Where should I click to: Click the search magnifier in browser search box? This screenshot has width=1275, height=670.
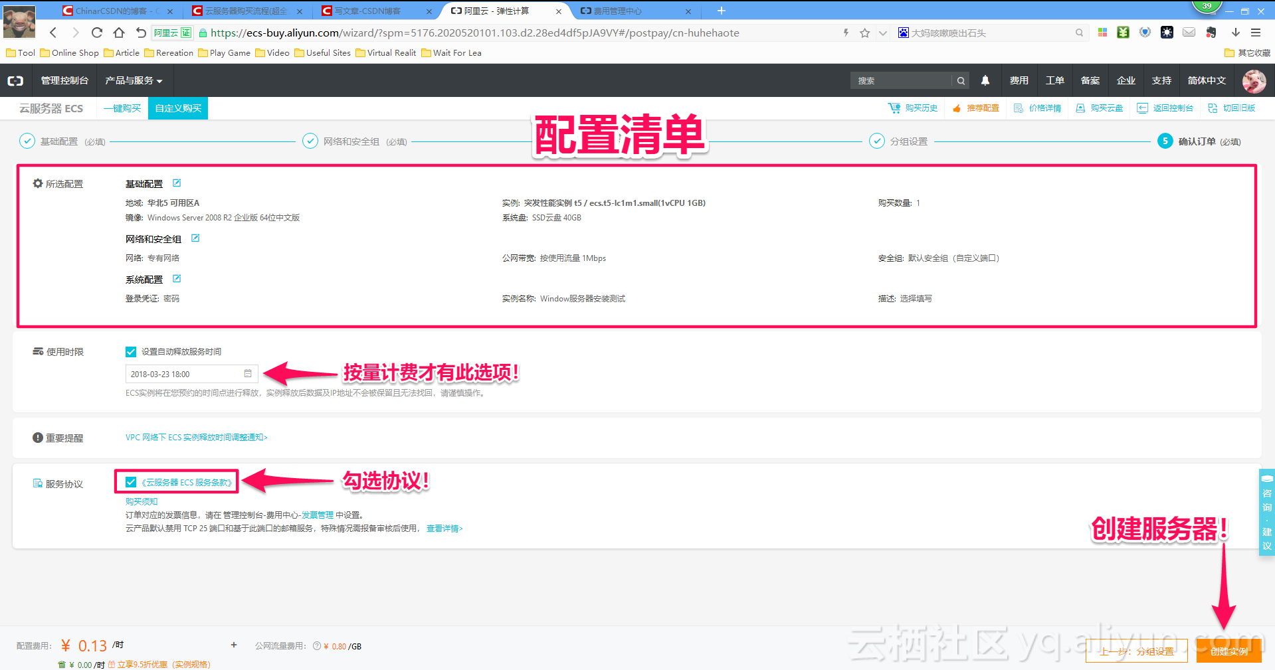(x=1079, y=33)
